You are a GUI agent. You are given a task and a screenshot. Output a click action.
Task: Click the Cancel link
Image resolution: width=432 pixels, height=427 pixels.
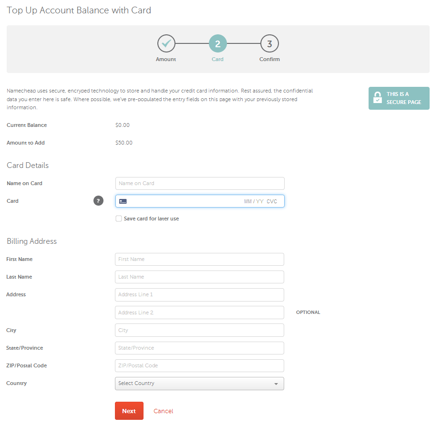click(x=164, y=411)
